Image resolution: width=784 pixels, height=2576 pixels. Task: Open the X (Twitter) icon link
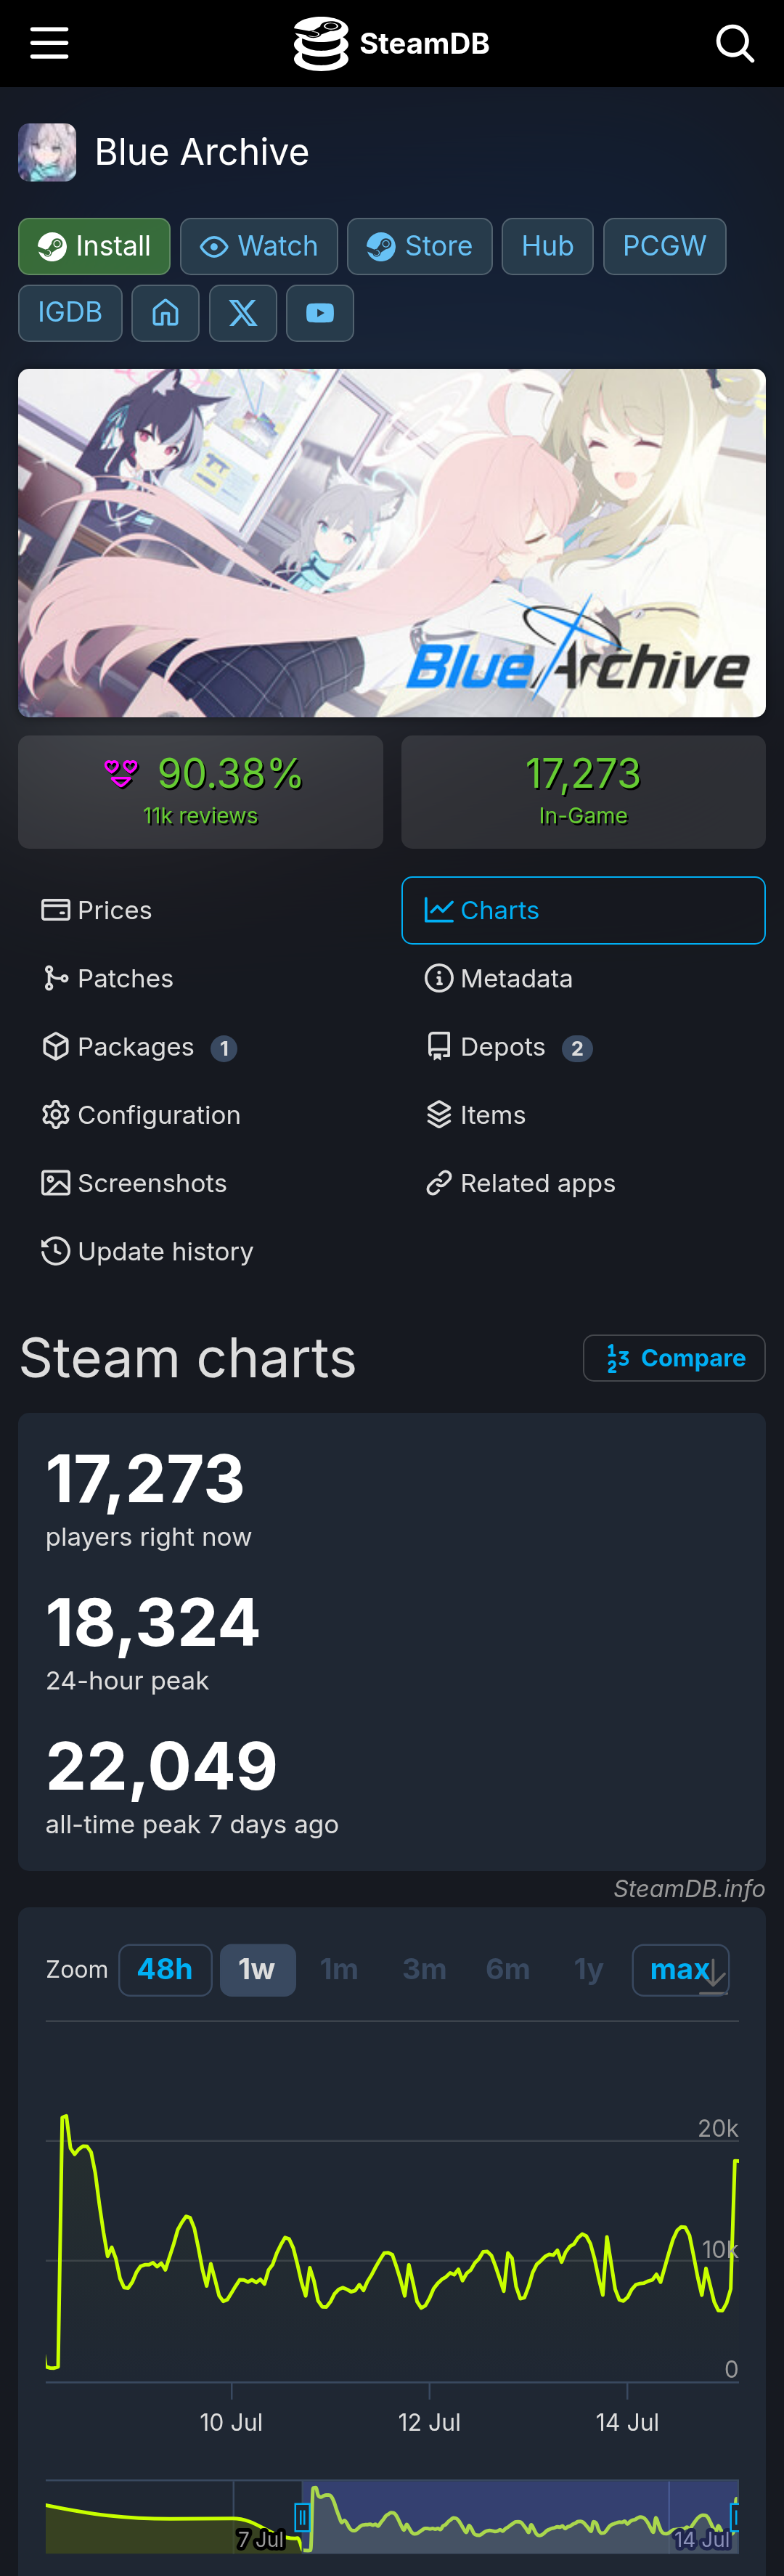pyautogui.click(x=243, y=313)
